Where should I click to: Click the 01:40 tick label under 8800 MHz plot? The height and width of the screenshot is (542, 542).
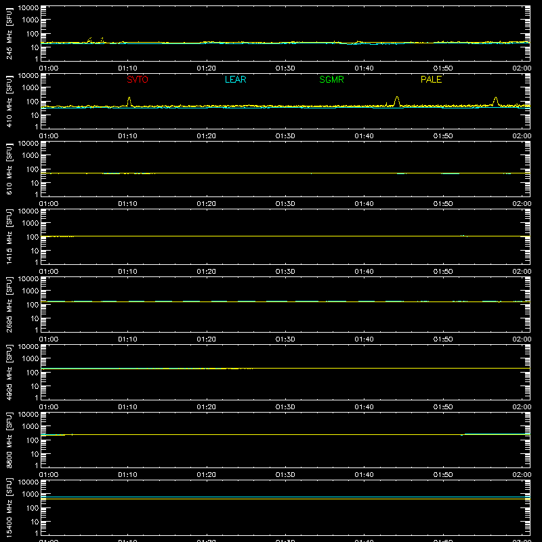pos(364,475)
